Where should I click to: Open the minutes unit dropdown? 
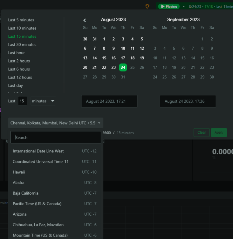coord(43,101)
